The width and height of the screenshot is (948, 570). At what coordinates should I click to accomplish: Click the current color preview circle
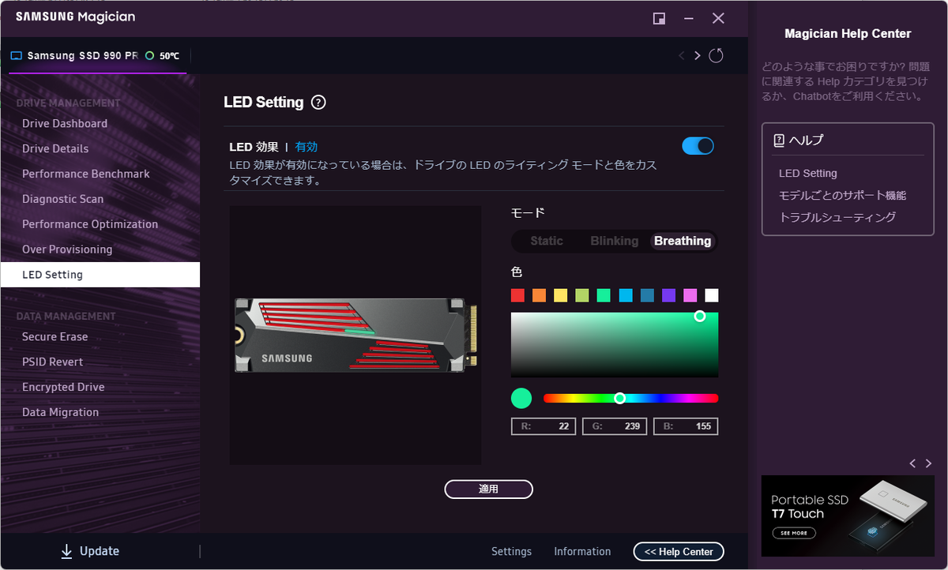pos(521,398)
